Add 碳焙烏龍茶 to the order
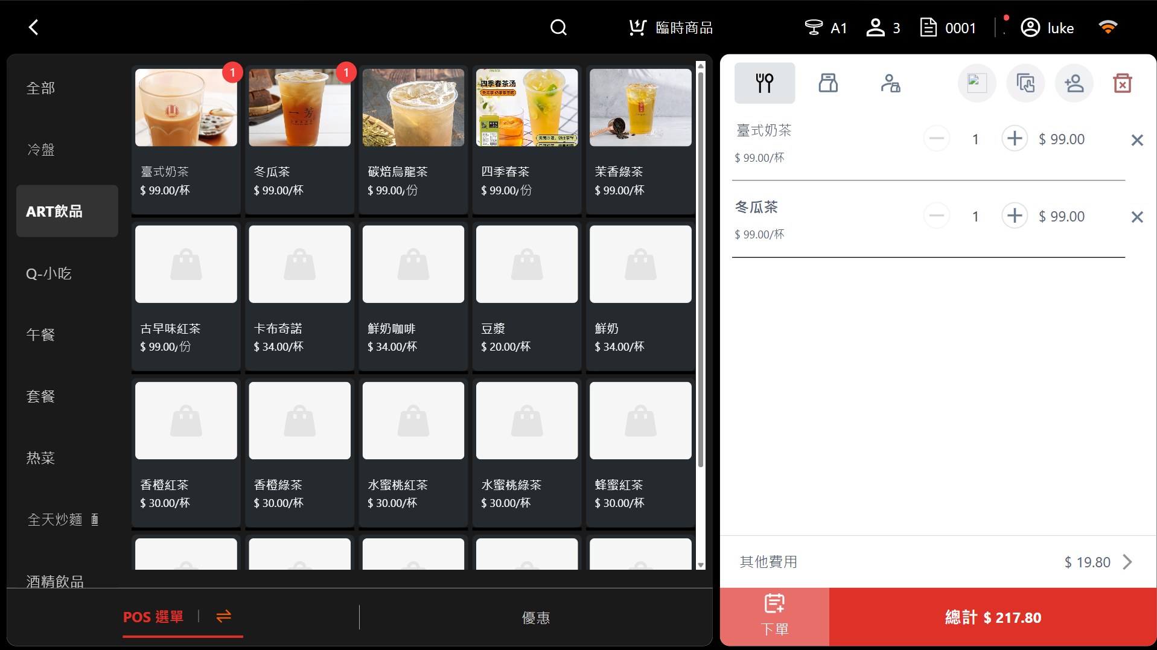1157x650 pixels. (413, 140)
